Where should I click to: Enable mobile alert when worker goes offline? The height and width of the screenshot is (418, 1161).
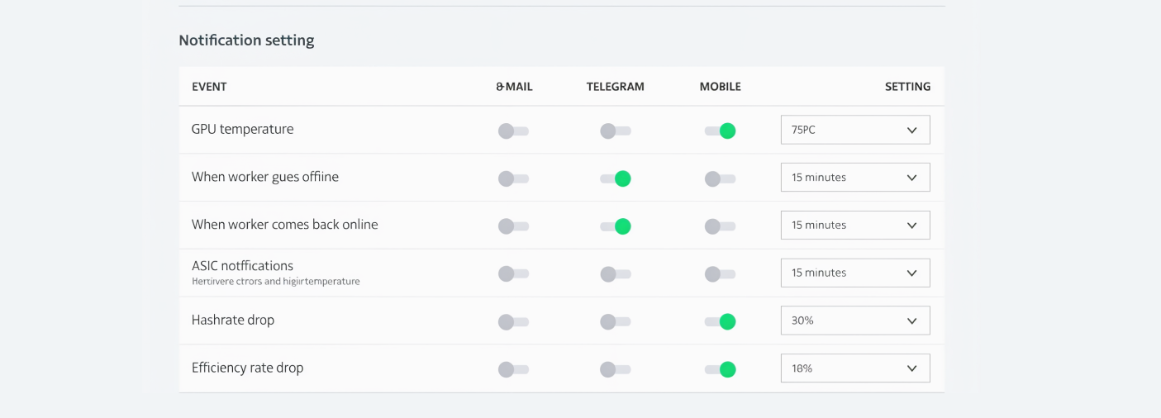pos(720,178)
